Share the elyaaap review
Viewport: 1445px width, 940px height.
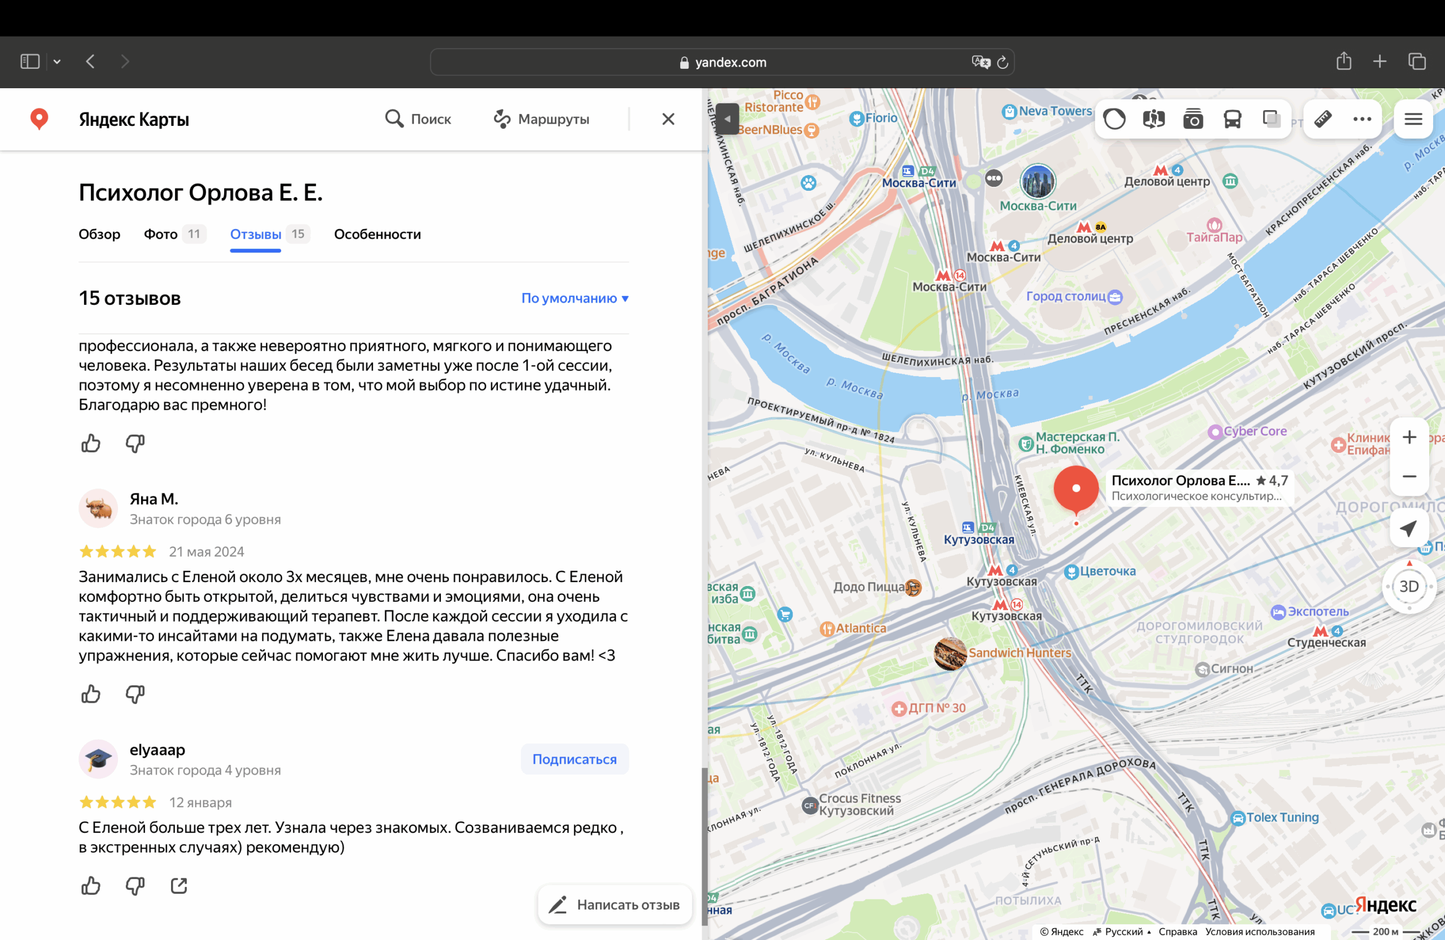point(179,886)
